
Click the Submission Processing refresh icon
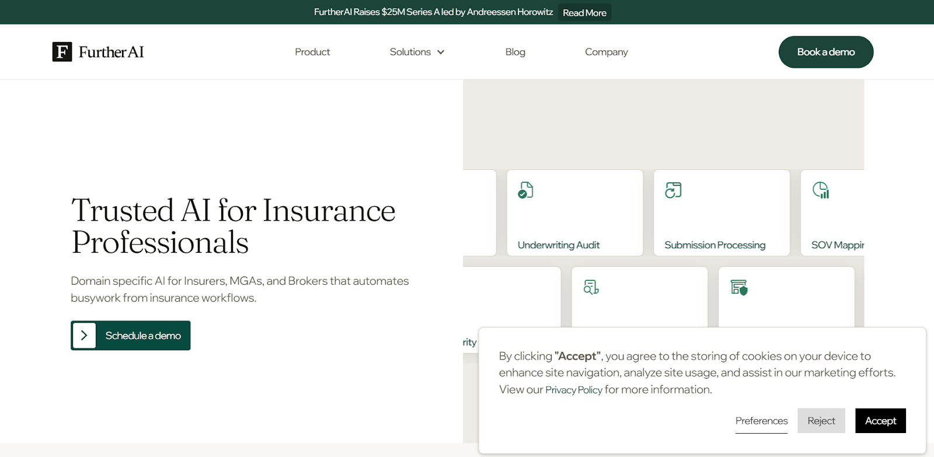673,190
